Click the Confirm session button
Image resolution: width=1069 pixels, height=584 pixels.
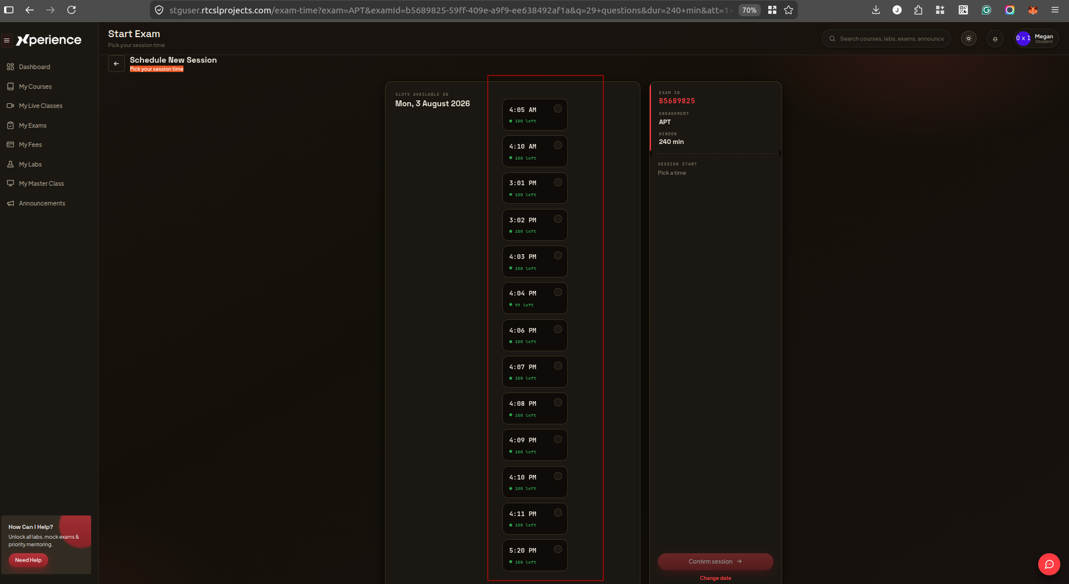coord(715,561)
